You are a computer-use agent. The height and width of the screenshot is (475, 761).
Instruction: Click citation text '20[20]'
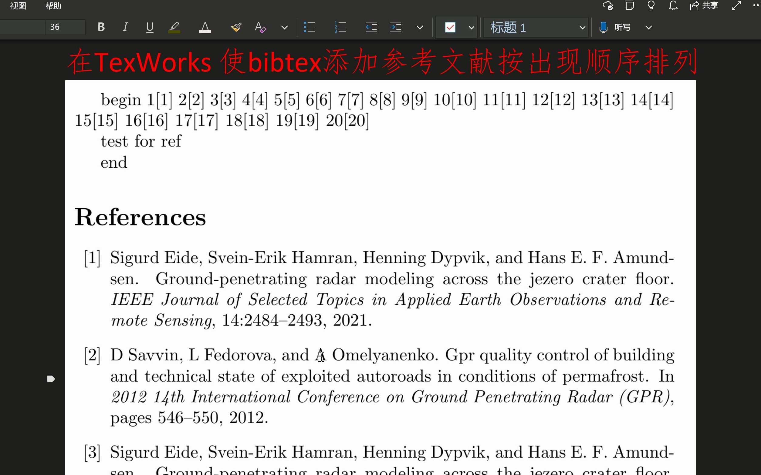347,121
